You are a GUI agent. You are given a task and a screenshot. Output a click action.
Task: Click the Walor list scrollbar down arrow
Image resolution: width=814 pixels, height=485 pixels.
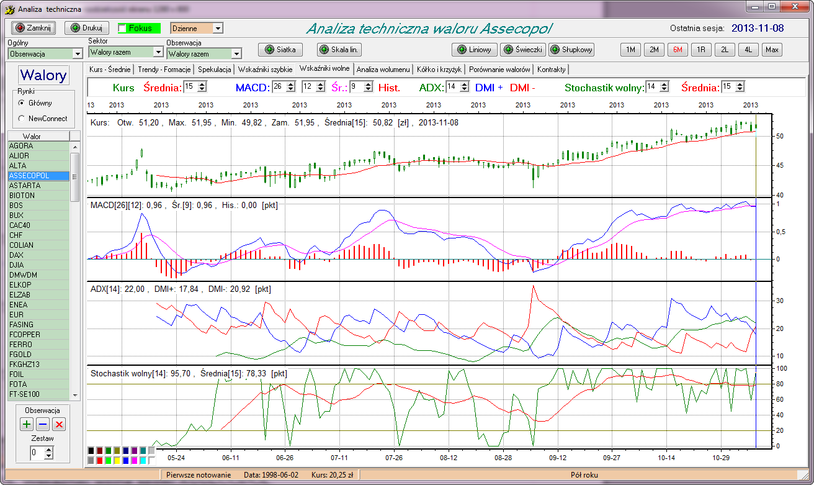[75, 395]
